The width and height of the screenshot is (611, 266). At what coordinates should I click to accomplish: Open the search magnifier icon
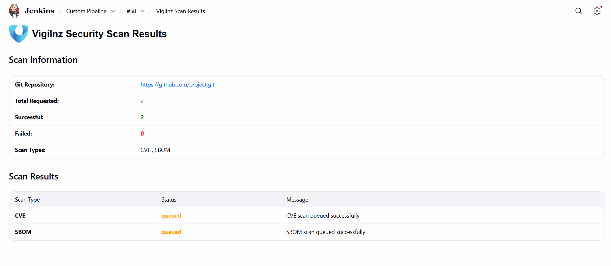point(579,11)
